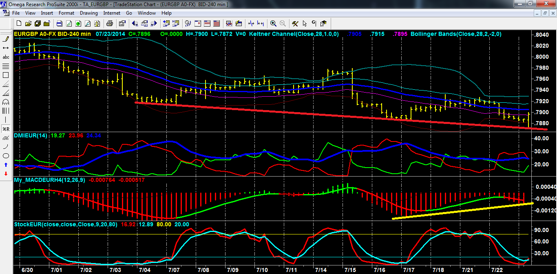Open the Format menu
The image size is (557, 274).
[x=66, y=13]
